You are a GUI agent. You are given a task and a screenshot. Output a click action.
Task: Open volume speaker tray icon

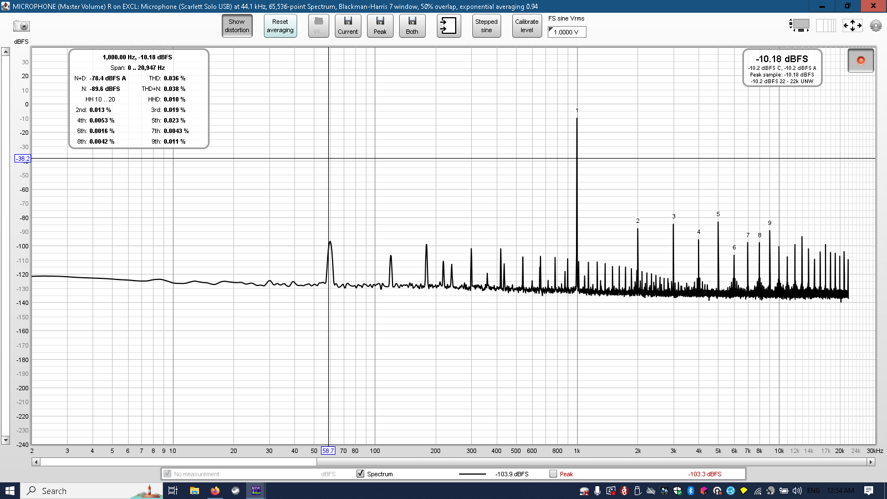(x=797, y=491)
